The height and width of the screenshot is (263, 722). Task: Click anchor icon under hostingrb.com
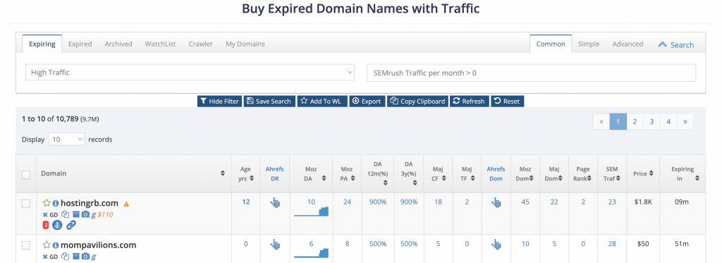56,225
